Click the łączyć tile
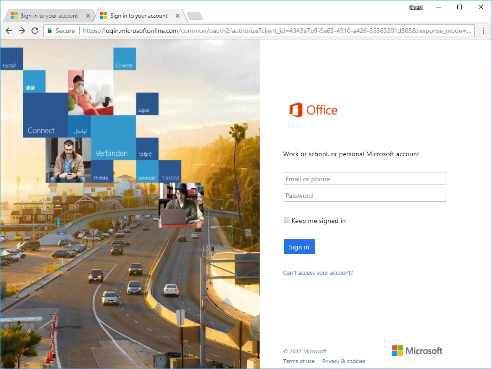This screenshot has width=492, height=369. 12,59
